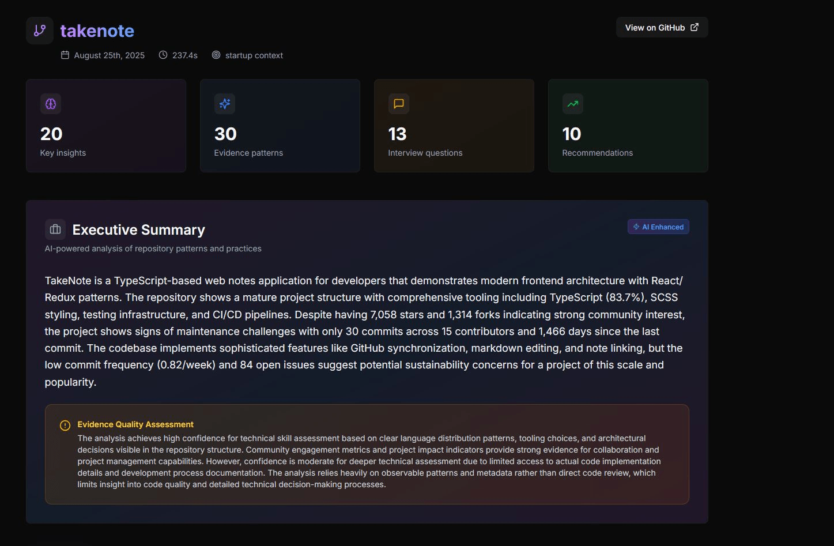Click the briefcase icon next to Executive Summary
Screen dimensions: 834x546
point(55,229)
